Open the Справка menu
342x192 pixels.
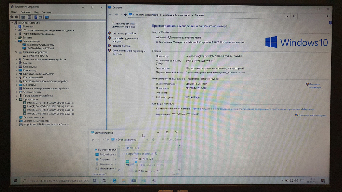[x=46, y=12]
